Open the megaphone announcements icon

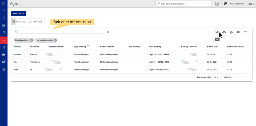tap(225, 3)
